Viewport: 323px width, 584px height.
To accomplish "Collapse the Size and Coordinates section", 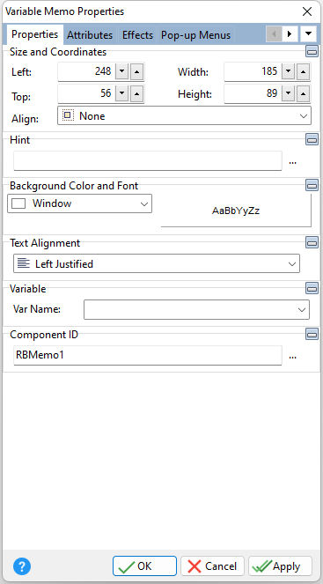I will (x=312, y=51).
